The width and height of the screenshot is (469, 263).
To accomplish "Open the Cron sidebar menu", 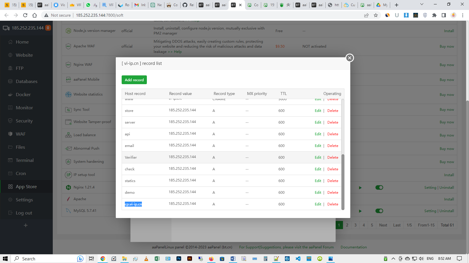I will point(21,174).
